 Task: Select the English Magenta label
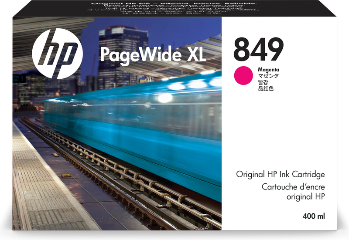268,70
